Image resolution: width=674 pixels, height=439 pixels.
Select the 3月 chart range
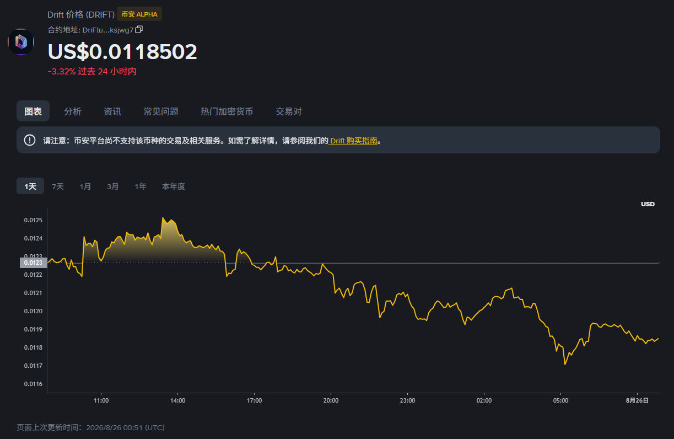pos(113,186)
